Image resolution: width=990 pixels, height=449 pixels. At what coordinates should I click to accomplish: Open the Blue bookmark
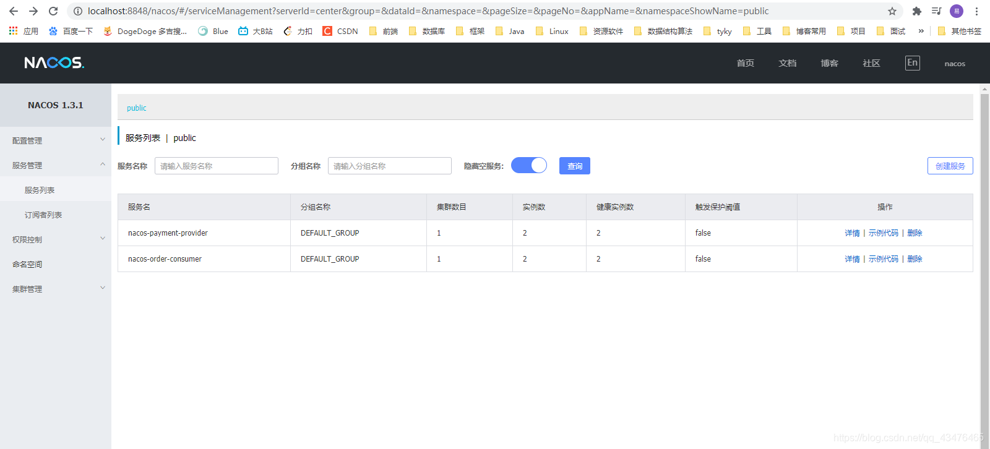(x=213, y=31)
